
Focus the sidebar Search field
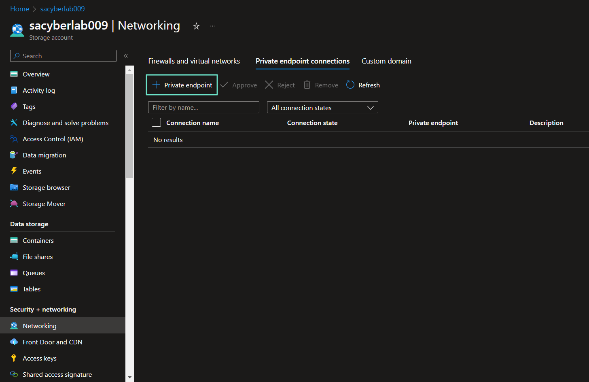pyautogui.click(x=63, y=56)
